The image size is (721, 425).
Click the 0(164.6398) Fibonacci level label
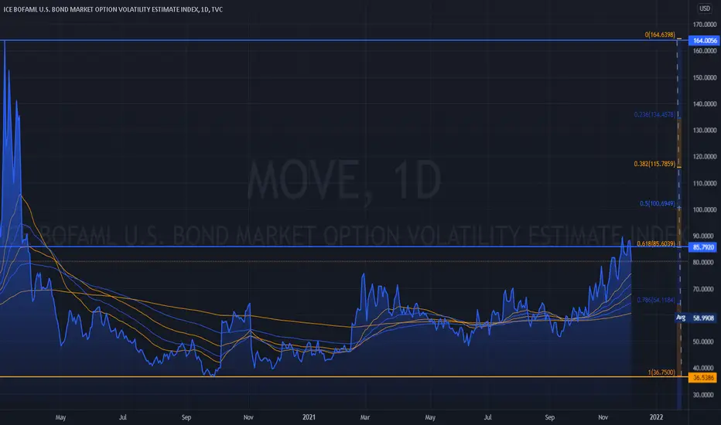point(660,35)
